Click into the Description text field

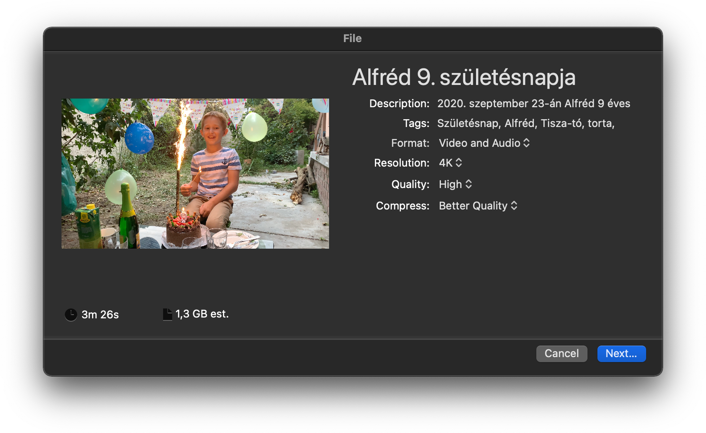534,104
